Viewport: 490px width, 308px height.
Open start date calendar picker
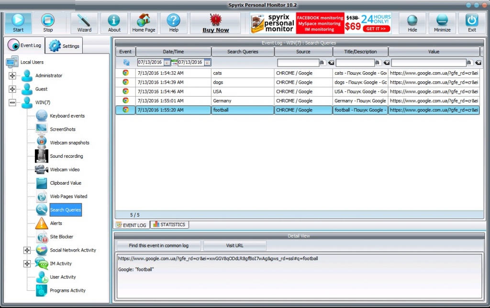coord(167,63)
